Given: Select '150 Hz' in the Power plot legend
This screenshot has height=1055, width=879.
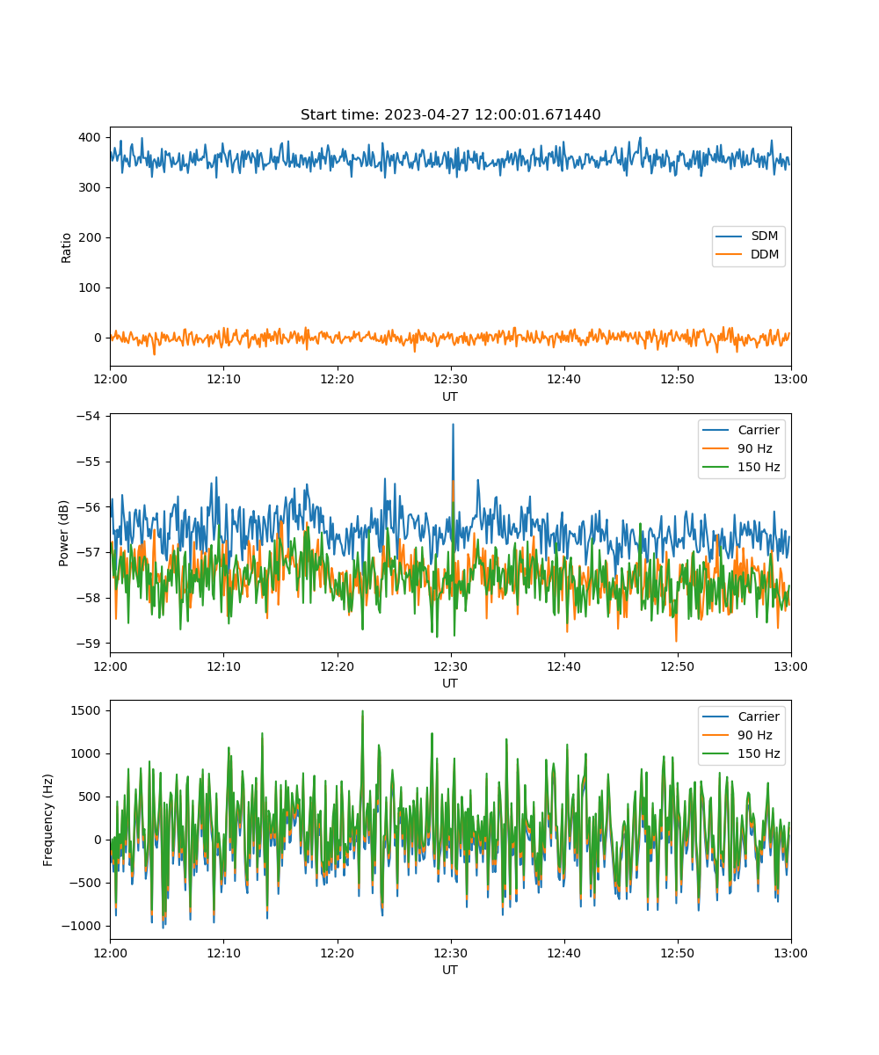Looking at the screenshot, I should 759,467.
